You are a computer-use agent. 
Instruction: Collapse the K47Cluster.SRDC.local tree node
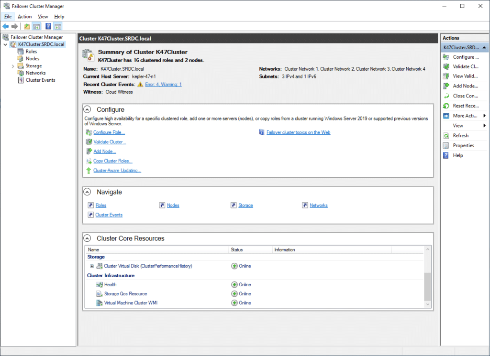(5, 44)
